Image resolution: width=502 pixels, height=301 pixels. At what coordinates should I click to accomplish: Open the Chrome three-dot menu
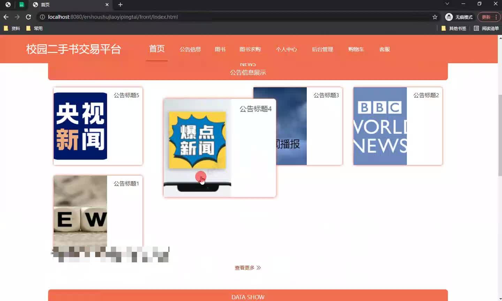point(496,17)
